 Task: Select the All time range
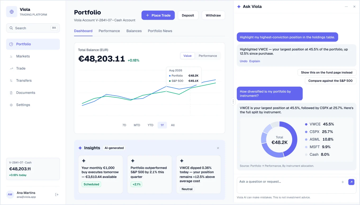(x=173, y=125)
